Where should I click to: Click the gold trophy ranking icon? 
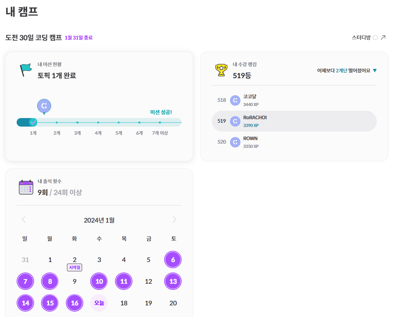[x=221, y=70]
